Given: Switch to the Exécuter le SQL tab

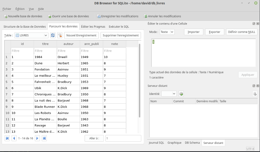Looking at the screenshot, I should (x=119, y=27).
